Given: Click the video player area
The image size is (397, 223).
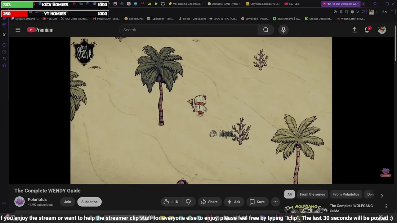Looking at the screenshot, I should pyautogui.click(x=201, y=110).
